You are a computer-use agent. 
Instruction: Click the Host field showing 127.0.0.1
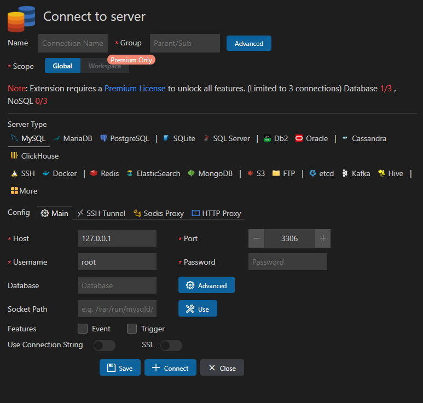[117, 238]
